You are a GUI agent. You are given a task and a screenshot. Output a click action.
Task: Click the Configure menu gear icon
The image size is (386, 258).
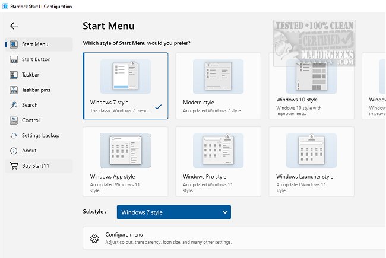tap(94, 238)
